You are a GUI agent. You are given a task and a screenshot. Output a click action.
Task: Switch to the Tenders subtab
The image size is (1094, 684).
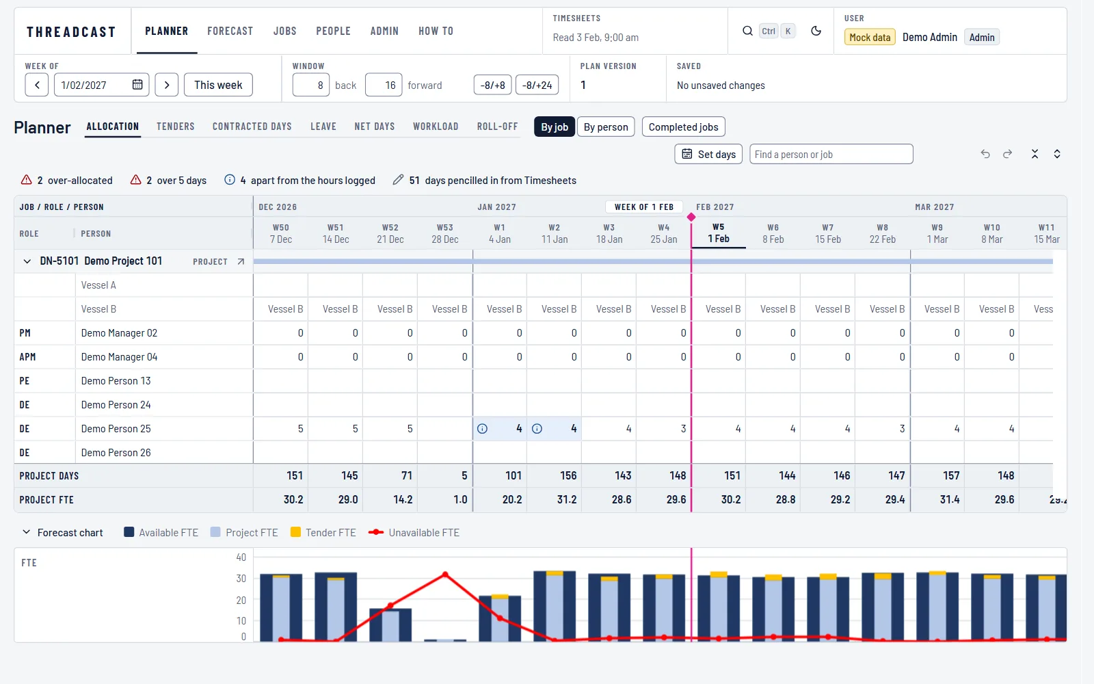(x=176, y=127)
